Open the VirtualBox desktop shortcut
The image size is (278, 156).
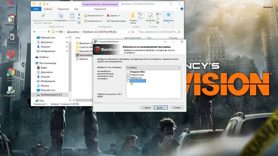10,91
